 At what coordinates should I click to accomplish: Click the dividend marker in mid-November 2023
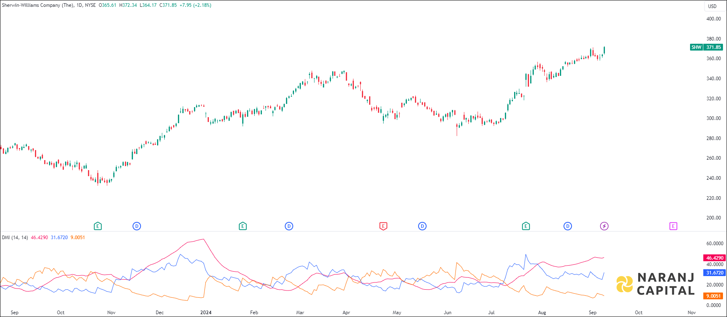[x=137, y=226]
